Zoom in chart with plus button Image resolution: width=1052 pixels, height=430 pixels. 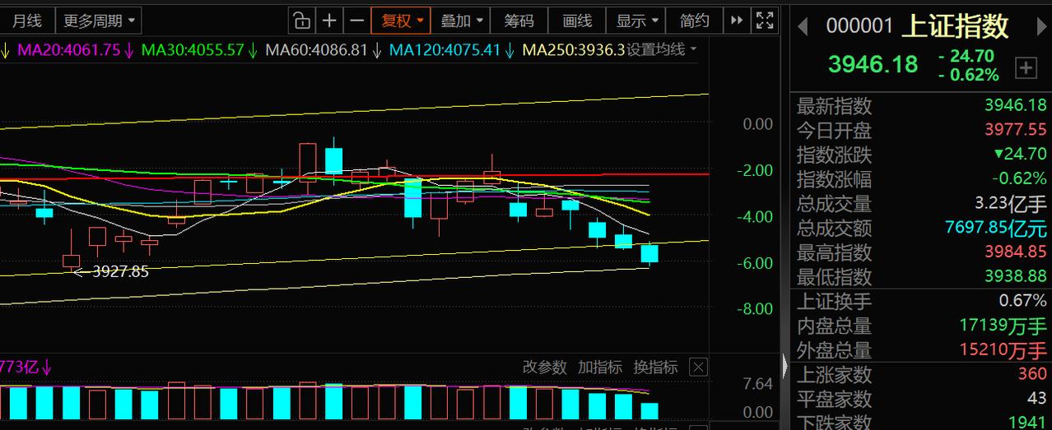point(329,21)
